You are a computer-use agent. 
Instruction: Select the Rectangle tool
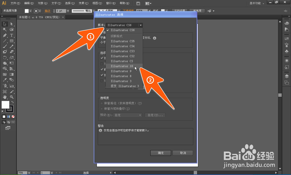point(12,41)
